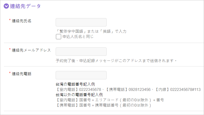The width and height of the screenshot is (204, 115).
Task: Click the required asterisk beside 連絡先メールアドレス
Action: pos(10,50)
